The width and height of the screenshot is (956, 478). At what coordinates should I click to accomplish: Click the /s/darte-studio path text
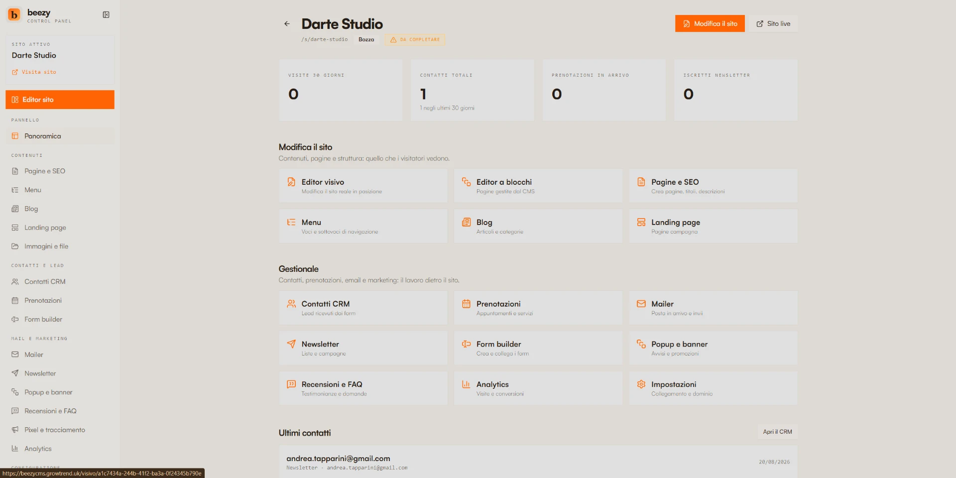pyautogui.click(x=325, y=40)
